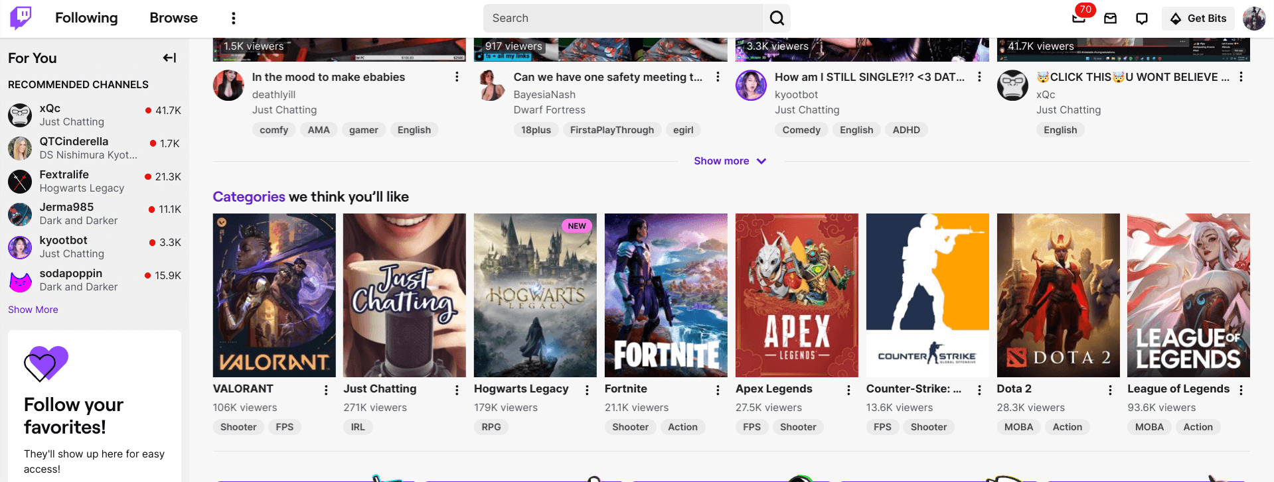Click sodapoppin avatar in sidebar
The image size is (1274, 482).
coord(20,280)
